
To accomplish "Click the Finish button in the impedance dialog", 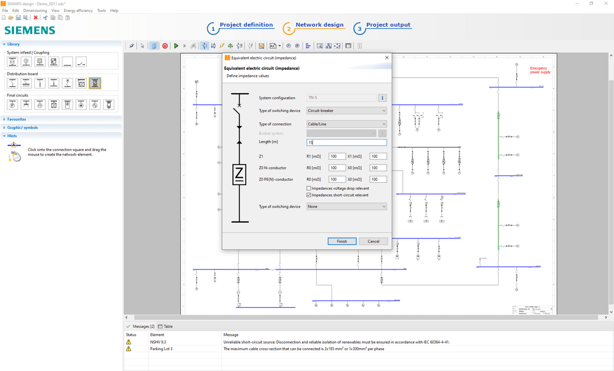I will [x=342, y=241].
